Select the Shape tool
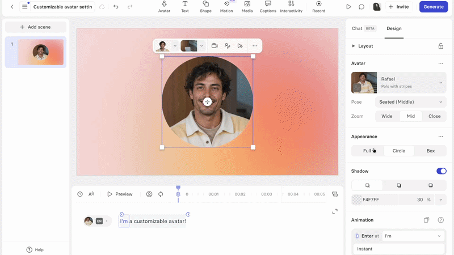This screenshot has width=454, height=255. pos(205,7)
